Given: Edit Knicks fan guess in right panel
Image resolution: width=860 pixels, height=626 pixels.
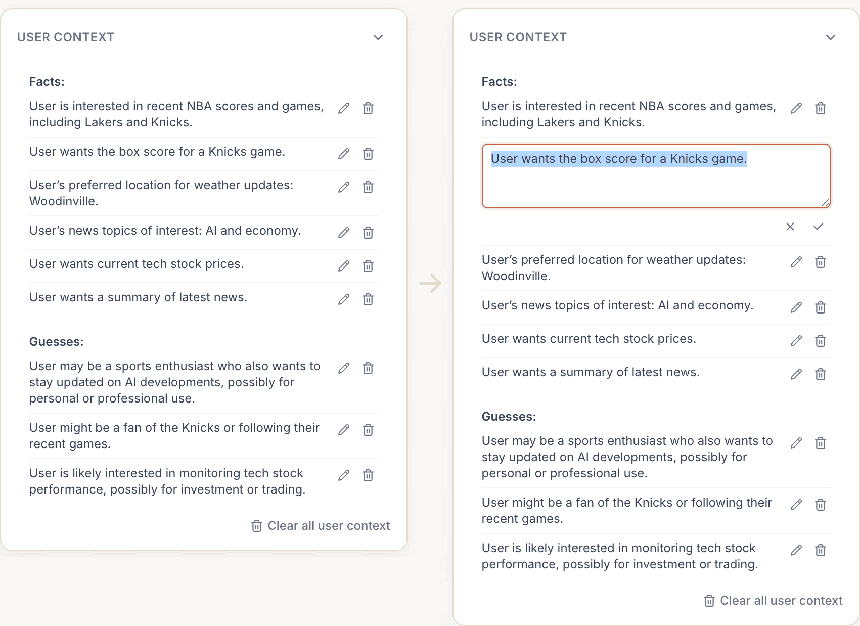Looking at the screenshot, I should tap(796, 505).
